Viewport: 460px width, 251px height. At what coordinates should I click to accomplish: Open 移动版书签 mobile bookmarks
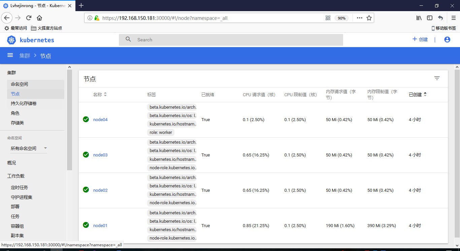[x=444, y=28]
